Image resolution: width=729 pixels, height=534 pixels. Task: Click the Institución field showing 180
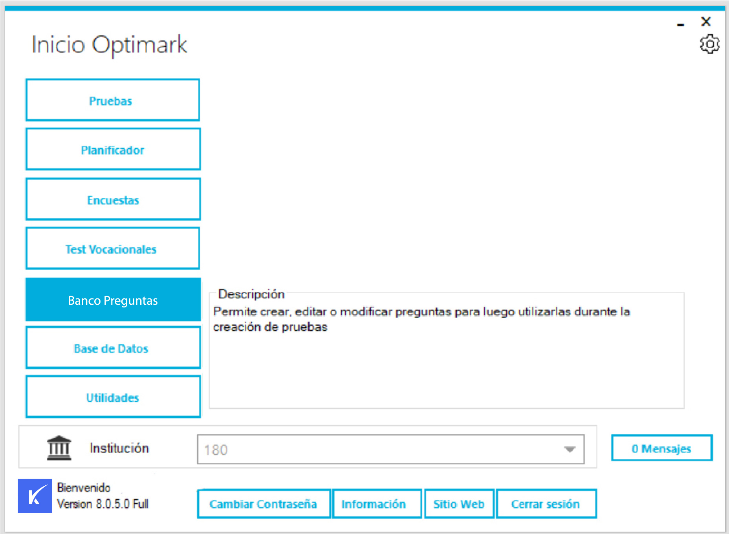click(391, 449)
